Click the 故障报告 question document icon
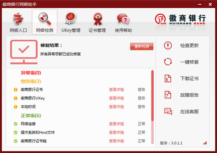The height and width of the screenshot is (153, 217). [x=168, y=95]
